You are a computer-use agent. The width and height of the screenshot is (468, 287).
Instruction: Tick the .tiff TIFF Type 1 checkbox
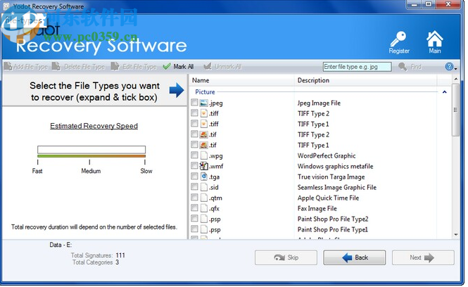pyautogui.click(x=194, y=123)
